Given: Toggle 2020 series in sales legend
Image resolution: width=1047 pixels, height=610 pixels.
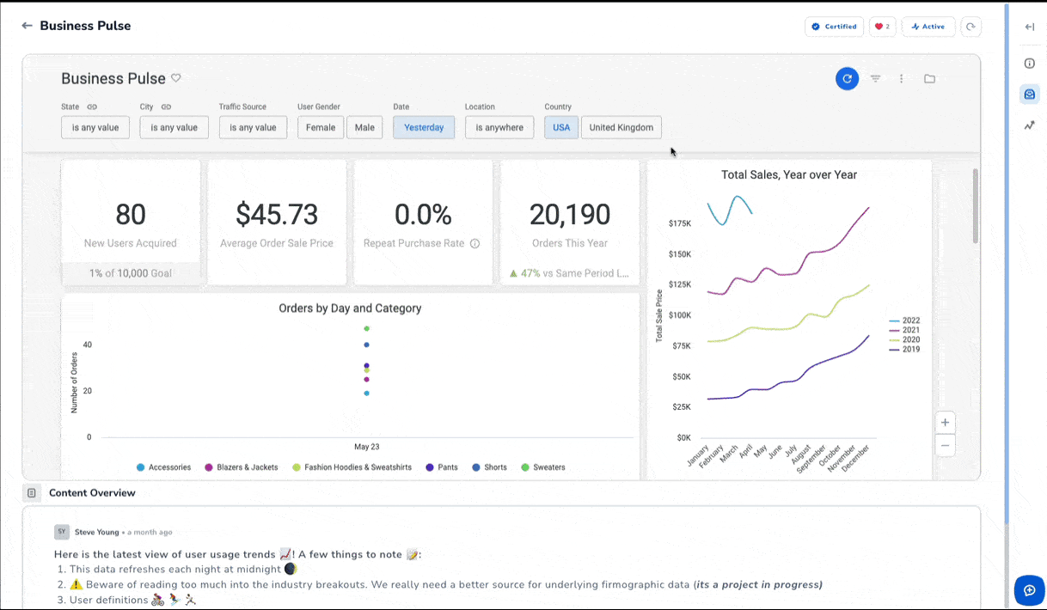Looking at the screenshot, I should [904, 339].
